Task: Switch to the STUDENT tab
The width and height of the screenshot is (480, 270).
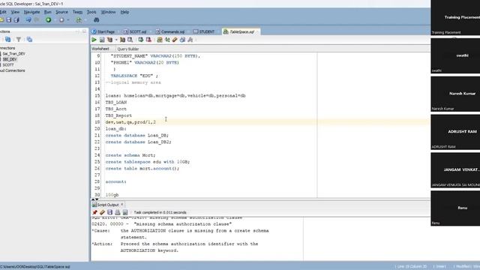Action: 205,31
